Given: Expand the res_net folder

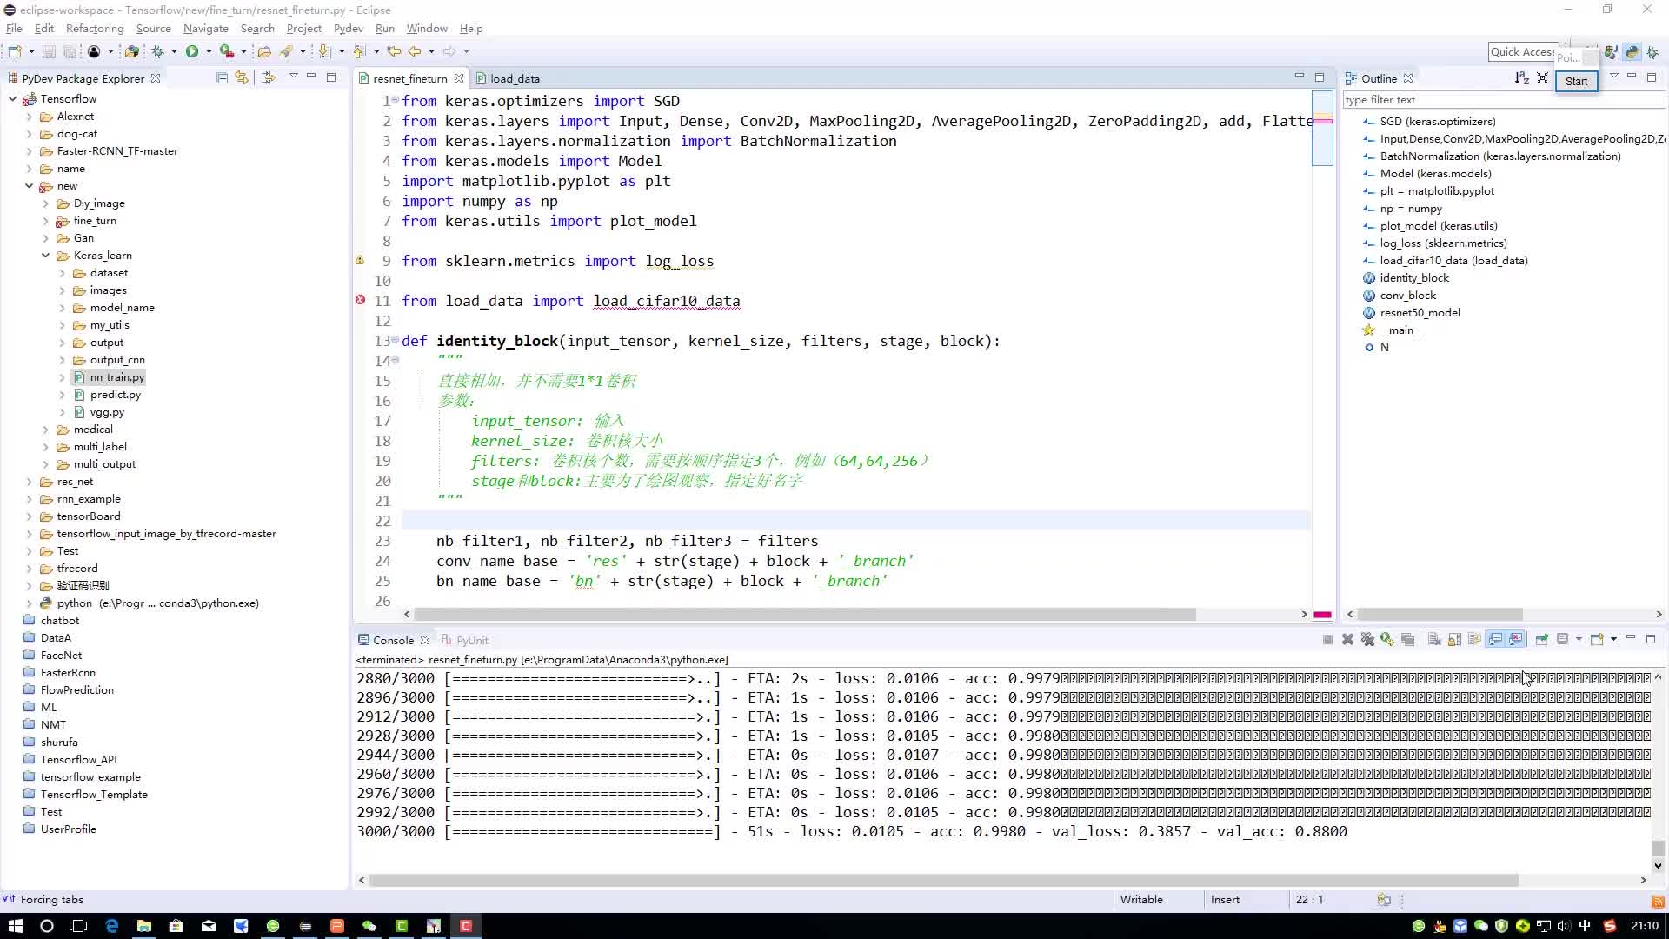Looking at the screenshot, I should [29, 482].
